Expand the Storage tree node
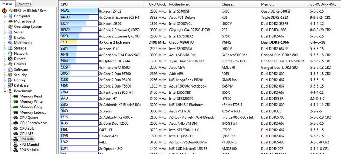 click(5, 48)
